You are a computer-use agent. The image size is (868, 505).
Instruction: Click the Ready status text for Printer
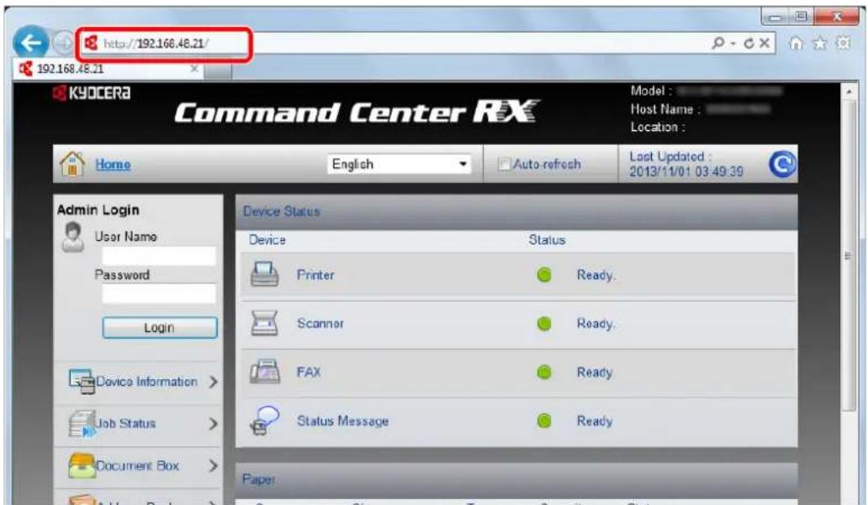pos(596,275)
